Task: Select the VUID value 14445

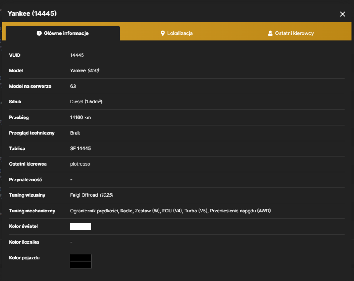Action: click(x=77, y=55)
